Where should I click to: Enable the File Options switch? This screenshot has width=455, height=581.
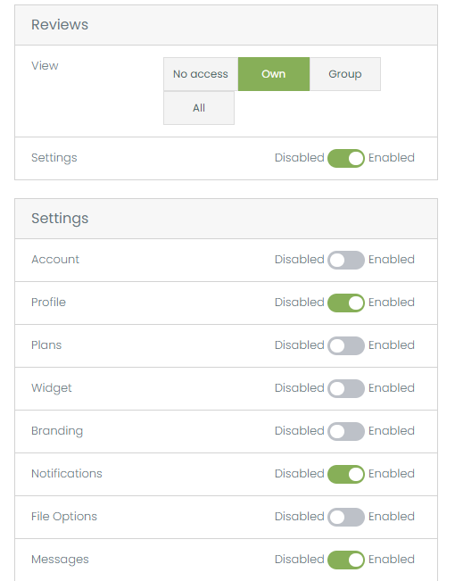coord(345,517)
